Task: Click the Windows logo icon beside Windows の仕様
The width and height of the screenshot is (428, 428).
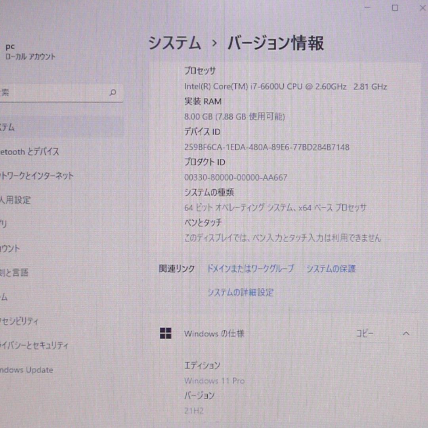Action: (165, 333)
